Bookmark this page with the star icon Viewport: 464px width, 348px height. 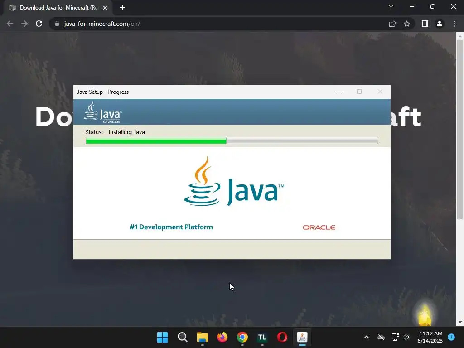click(407, 24)
